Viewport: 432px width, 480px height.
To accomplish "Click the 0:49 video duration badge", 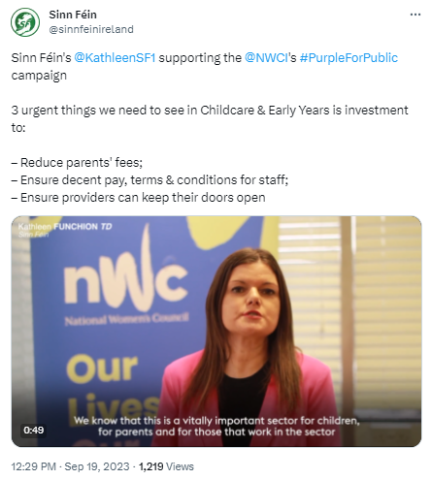I will point(34,430).
